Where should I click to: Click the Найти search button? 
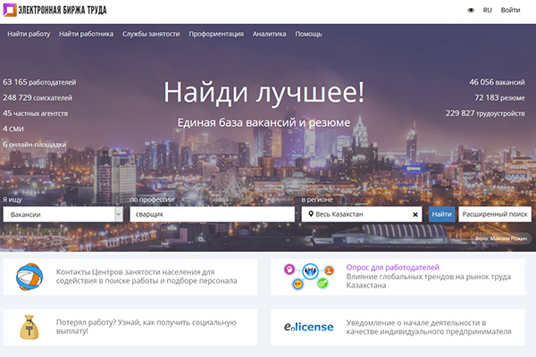[441, 214]
